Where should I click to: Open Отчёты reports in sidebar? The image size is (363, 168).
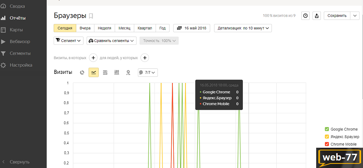pyautogui.click(x=17, y=18)
